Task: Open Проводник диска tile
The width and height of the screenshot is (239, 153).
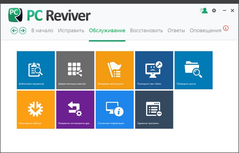Action: click(x=193, y=70)
